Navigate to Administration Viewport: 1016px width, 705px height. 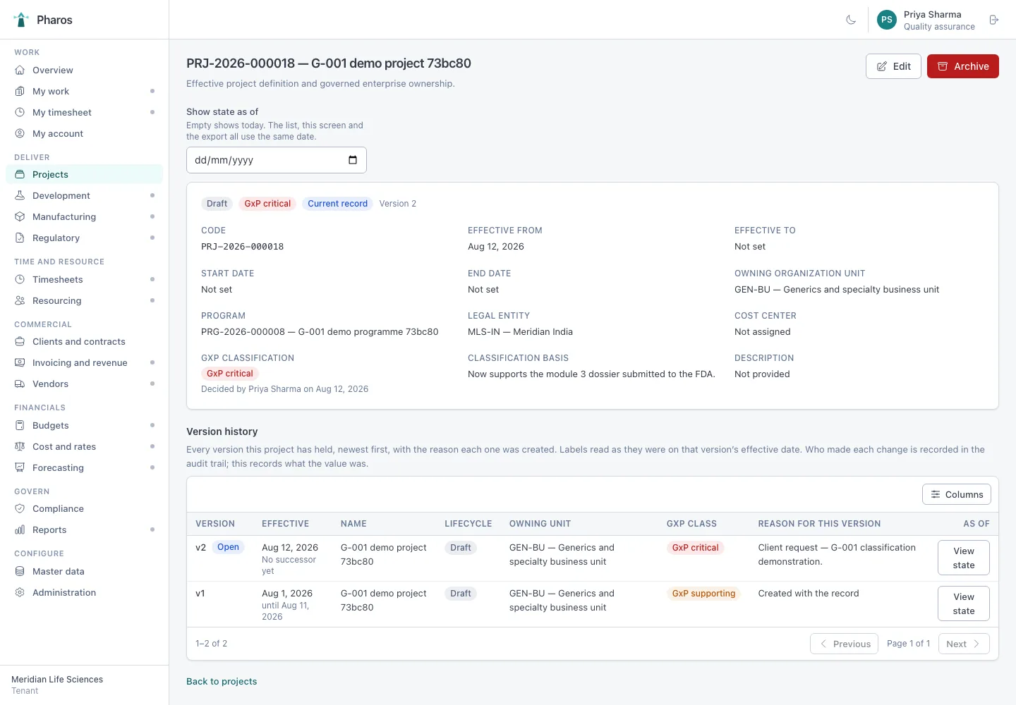[x=84, y=593]
